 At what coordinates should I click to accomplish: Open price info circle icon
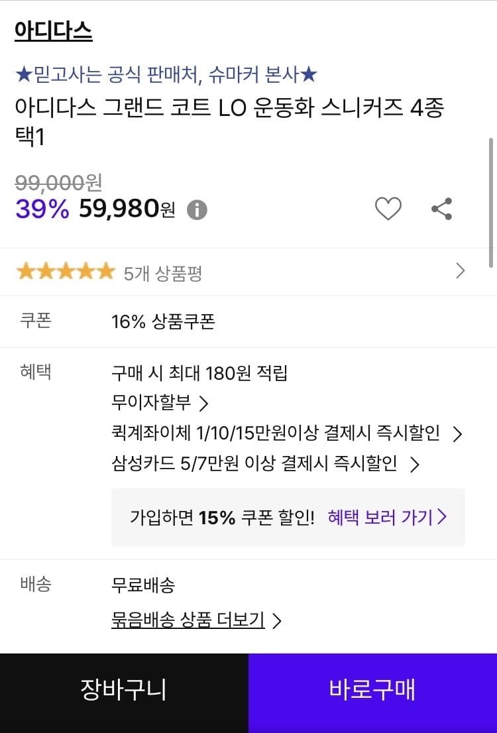click(197, 210)
